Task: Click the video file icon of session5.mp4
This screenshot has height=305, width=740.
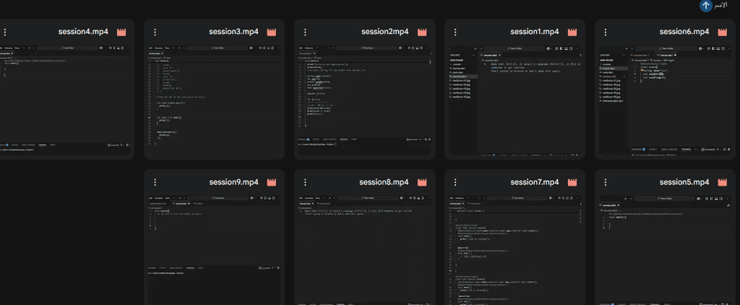Action: (723, 182)
